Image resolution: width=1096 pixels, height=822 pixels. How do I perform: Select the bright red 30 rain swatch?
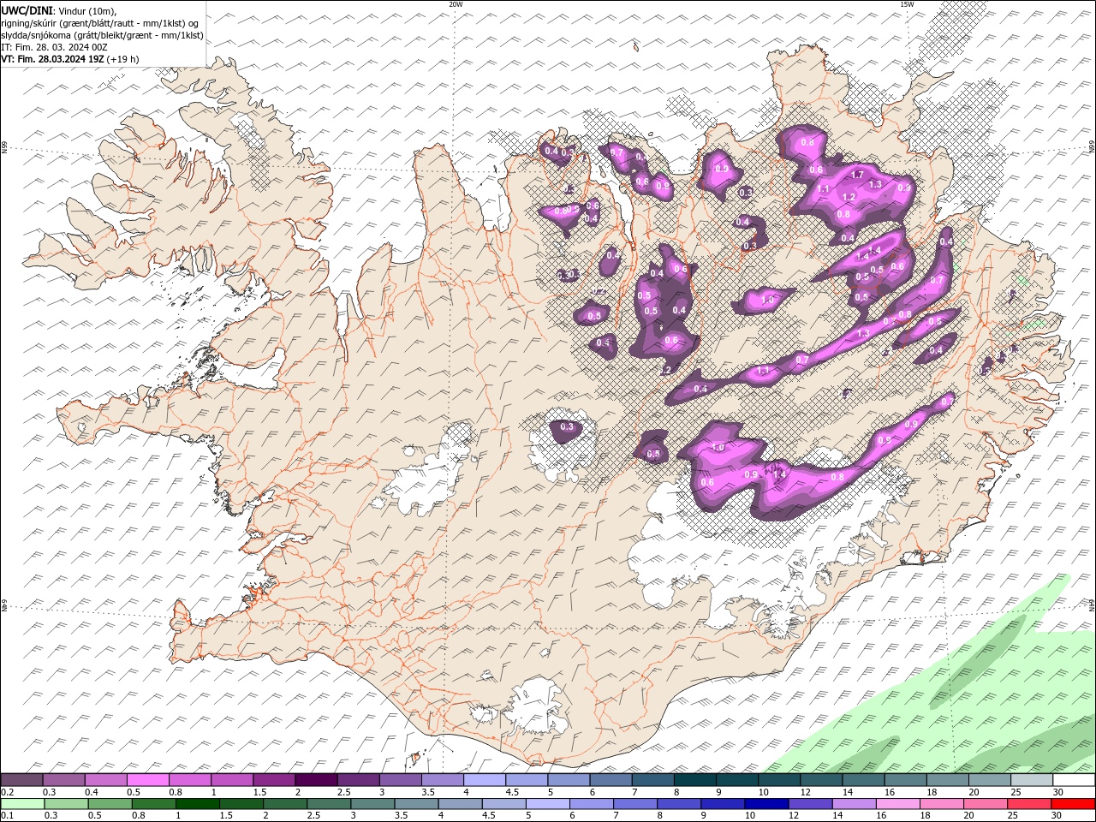(x=1071, y=804)
